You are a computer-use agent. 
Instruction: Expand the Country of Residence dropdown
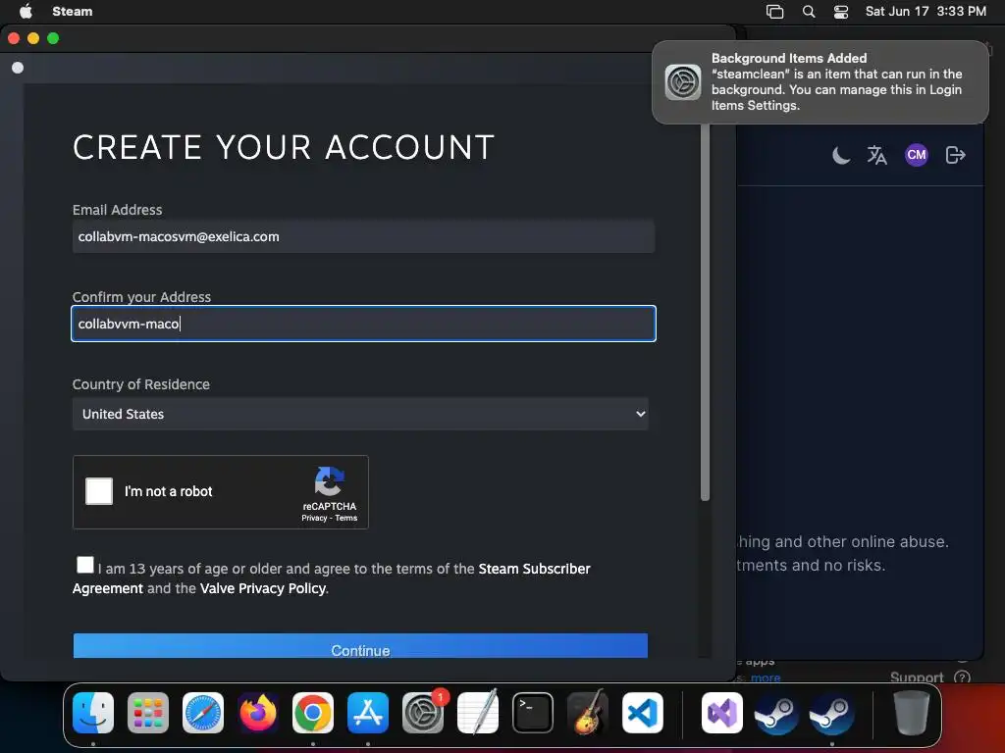tap(360, 414)
